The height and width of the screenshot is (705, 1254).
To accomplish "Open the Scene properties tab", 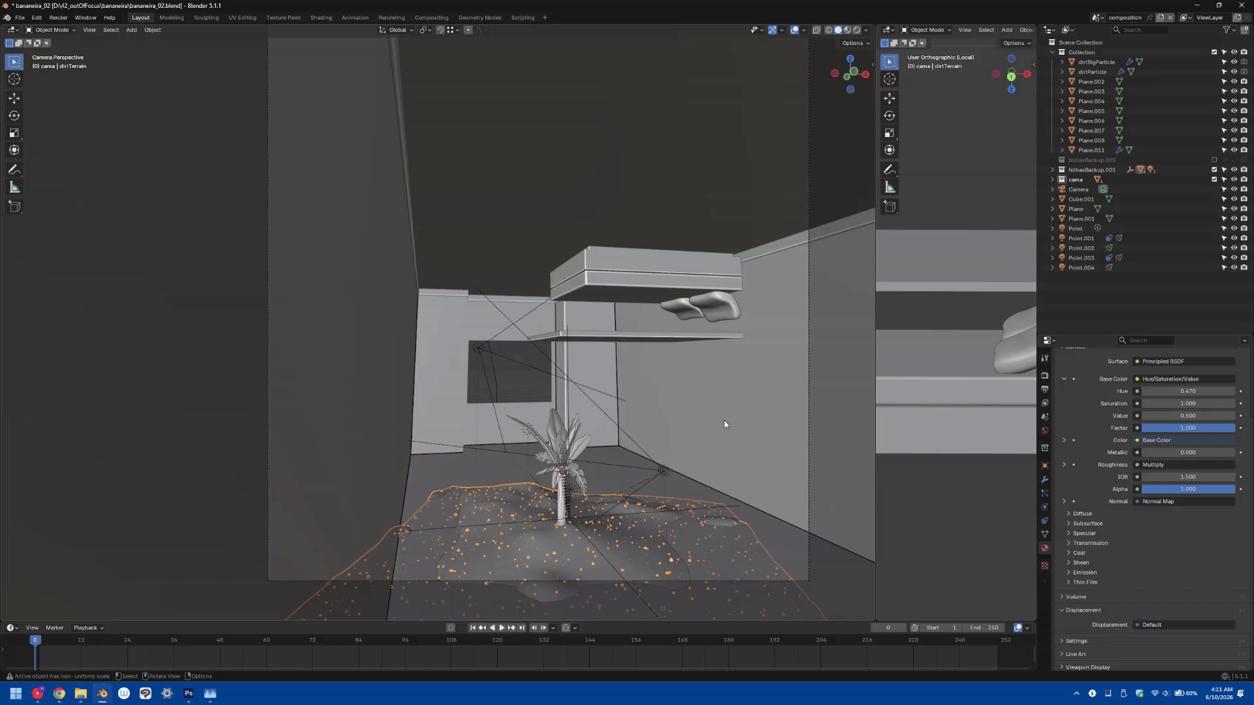I will [1045, 416].
